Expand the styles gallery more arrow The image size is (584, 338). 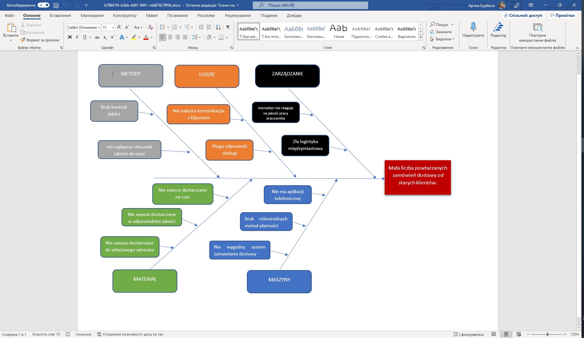tap(421, 38)
